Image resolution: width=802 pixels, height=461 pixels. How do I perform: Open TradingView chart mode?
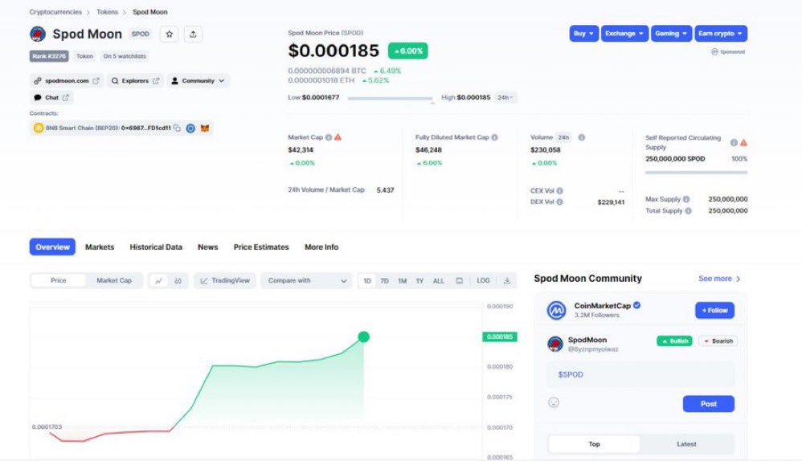click(x=224, y=280)
